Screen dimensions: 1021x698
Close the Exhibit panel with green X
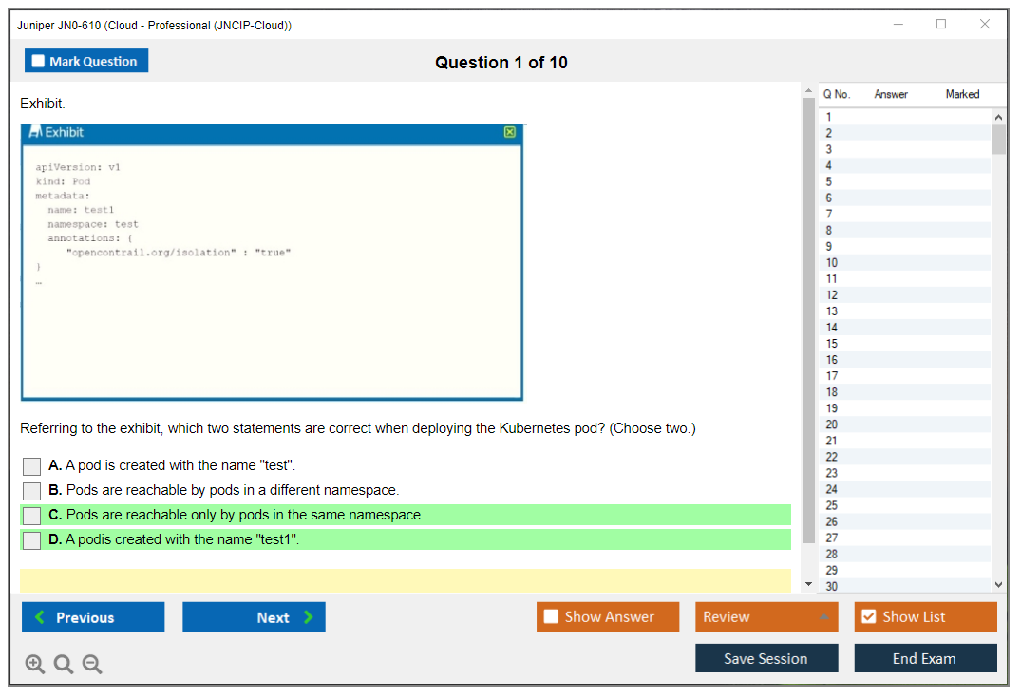click(510, 133)
